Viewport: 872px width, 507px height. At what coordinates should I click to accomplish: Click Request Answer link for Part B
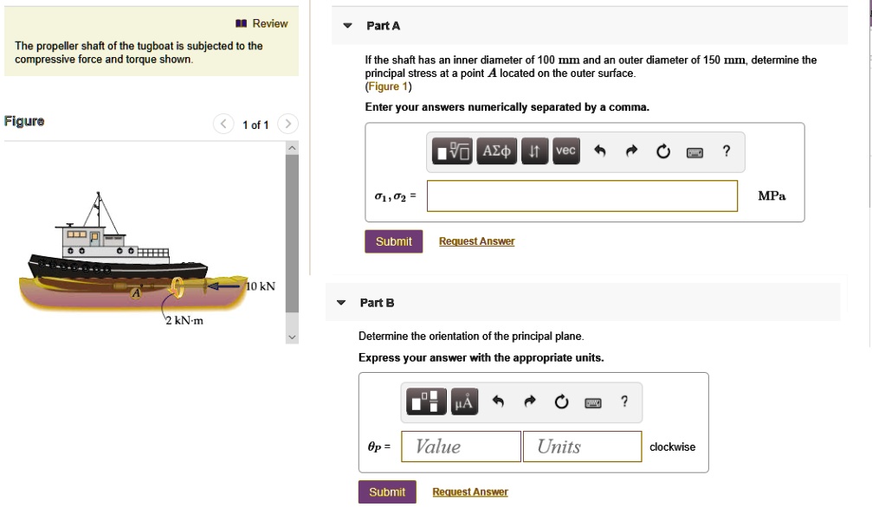tap(470, 492)
